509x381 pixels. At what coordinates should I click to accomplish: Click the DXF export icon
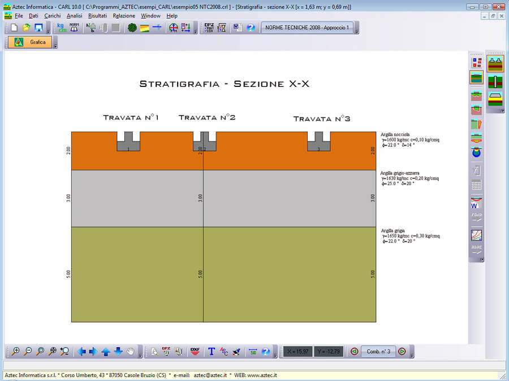[195, 351]
